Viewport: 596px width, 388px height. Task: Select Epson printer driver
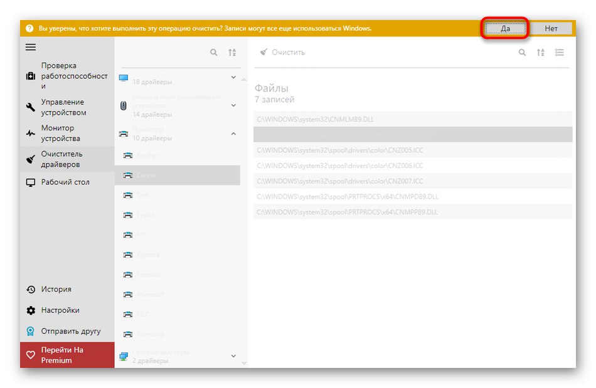(178, 215)
